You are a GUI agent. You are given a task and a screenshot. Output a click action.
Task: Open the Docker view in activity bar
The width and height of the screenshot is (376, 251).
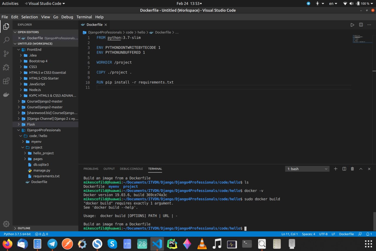point(6,95)
